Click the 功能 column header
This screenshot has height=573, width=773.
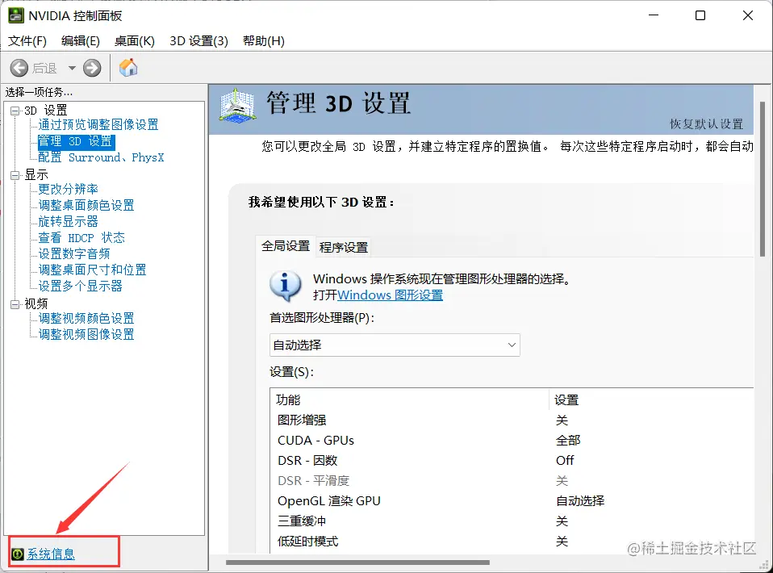pos(409,400)
